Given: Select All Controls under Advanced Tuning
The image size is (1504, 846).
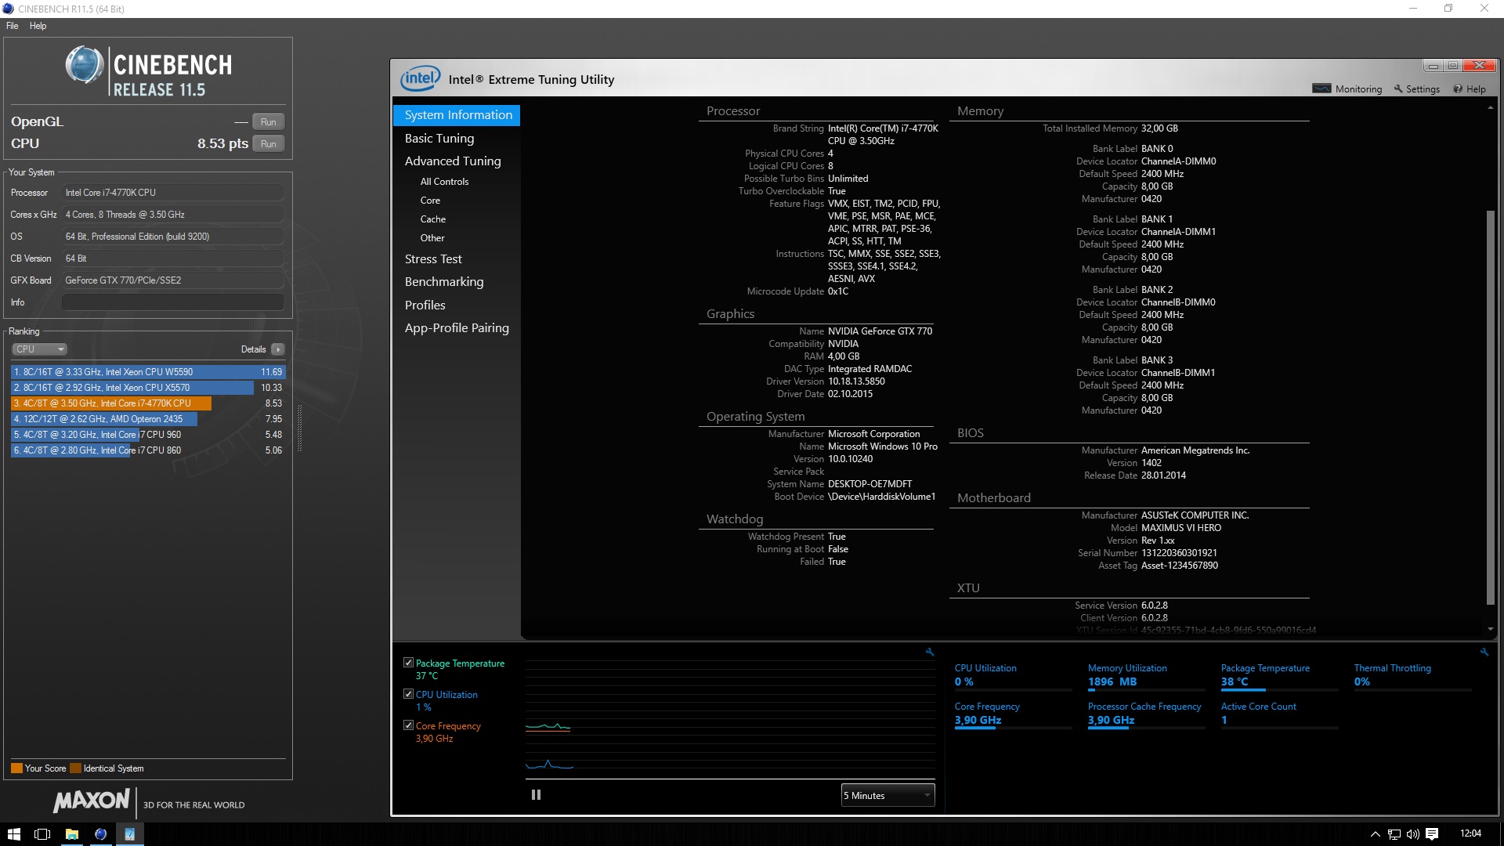Looking at the screenshot, I should (444, 182).
